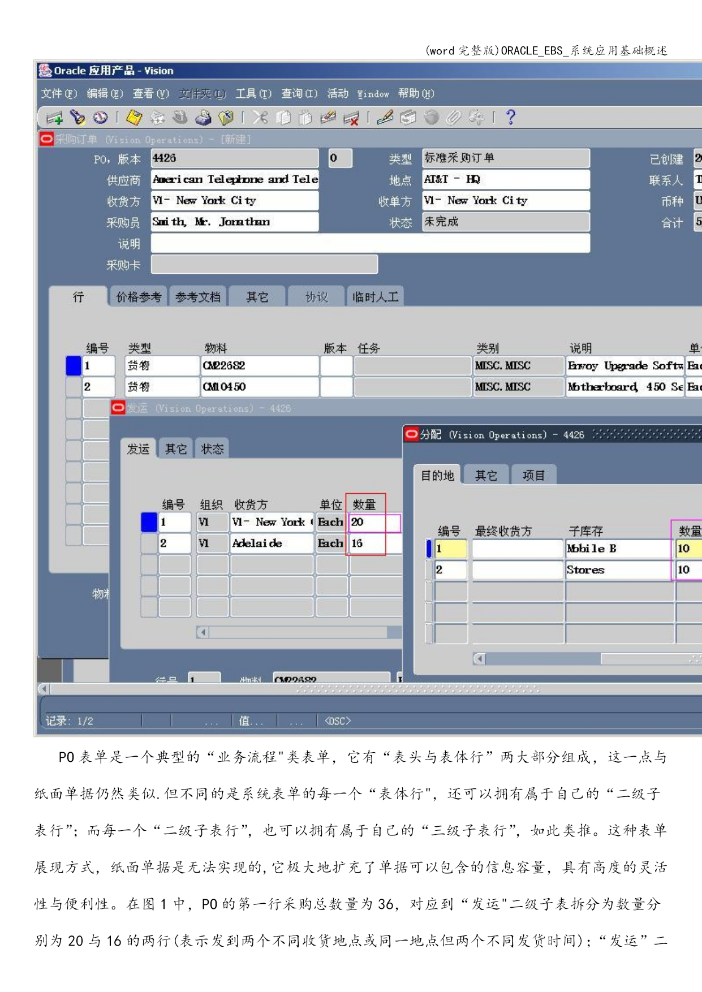Click the Copy toolbar icon
The width and height of the screenshot is (702, 992).
(x=283, y=118)
